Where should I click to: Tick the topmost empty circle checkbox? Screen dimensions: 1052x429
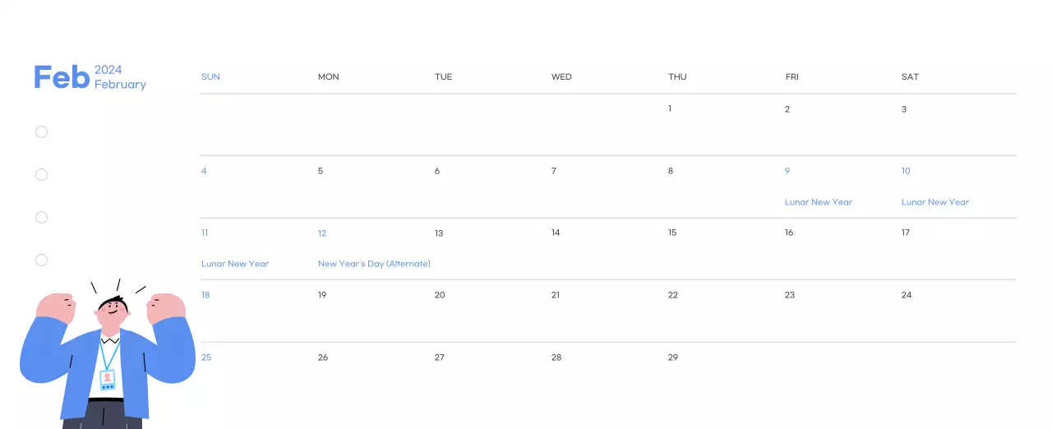tap(42, 132)
